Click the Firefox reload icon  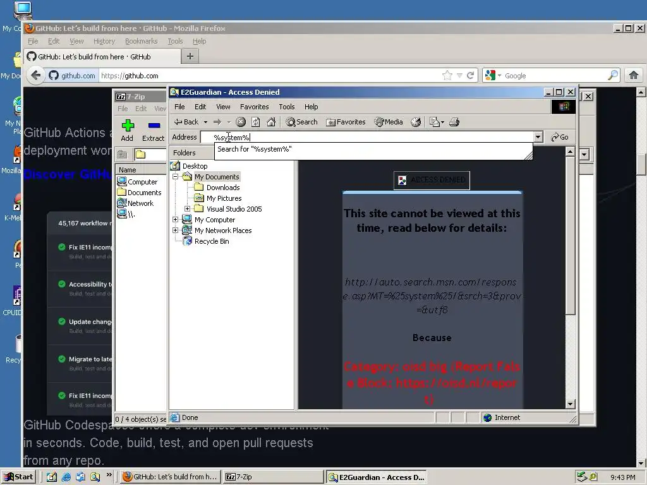click(470, 76)
